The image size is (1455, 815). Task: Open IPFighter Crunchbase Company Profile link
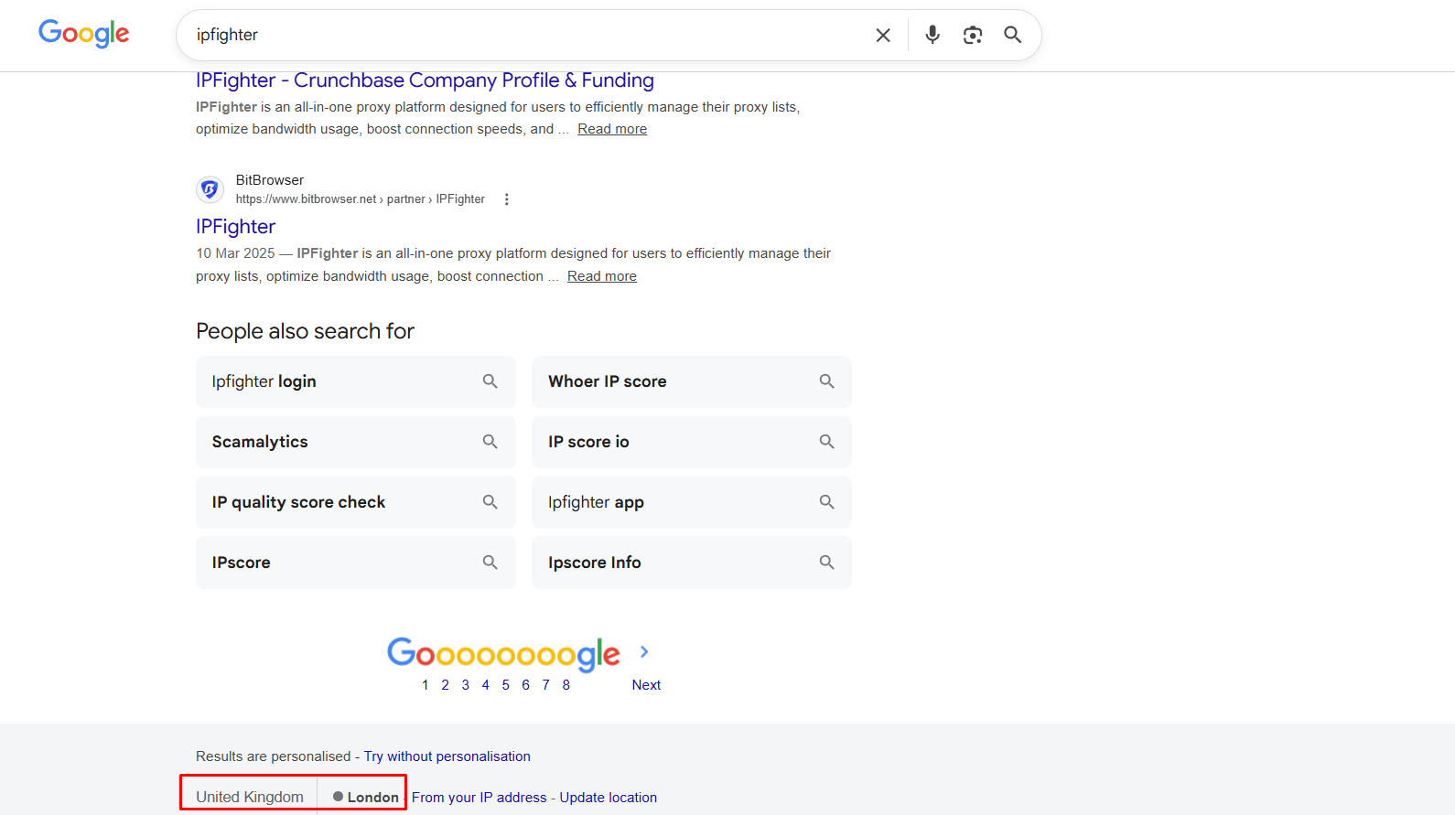pyautogui.click(x=425, y=80)
